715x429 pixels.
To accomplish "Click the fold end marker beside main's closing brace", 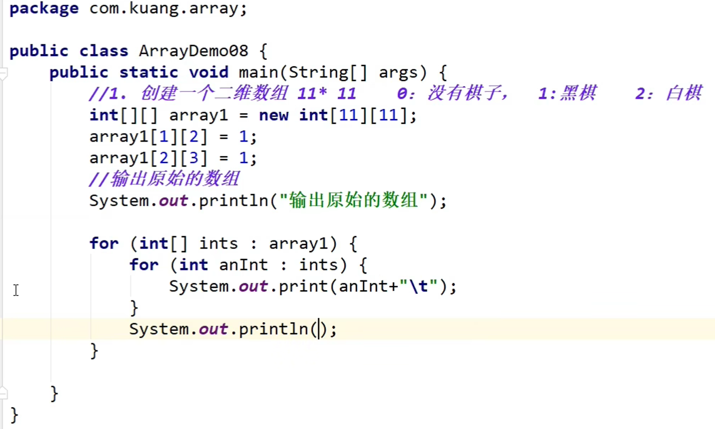I will 3,394.
